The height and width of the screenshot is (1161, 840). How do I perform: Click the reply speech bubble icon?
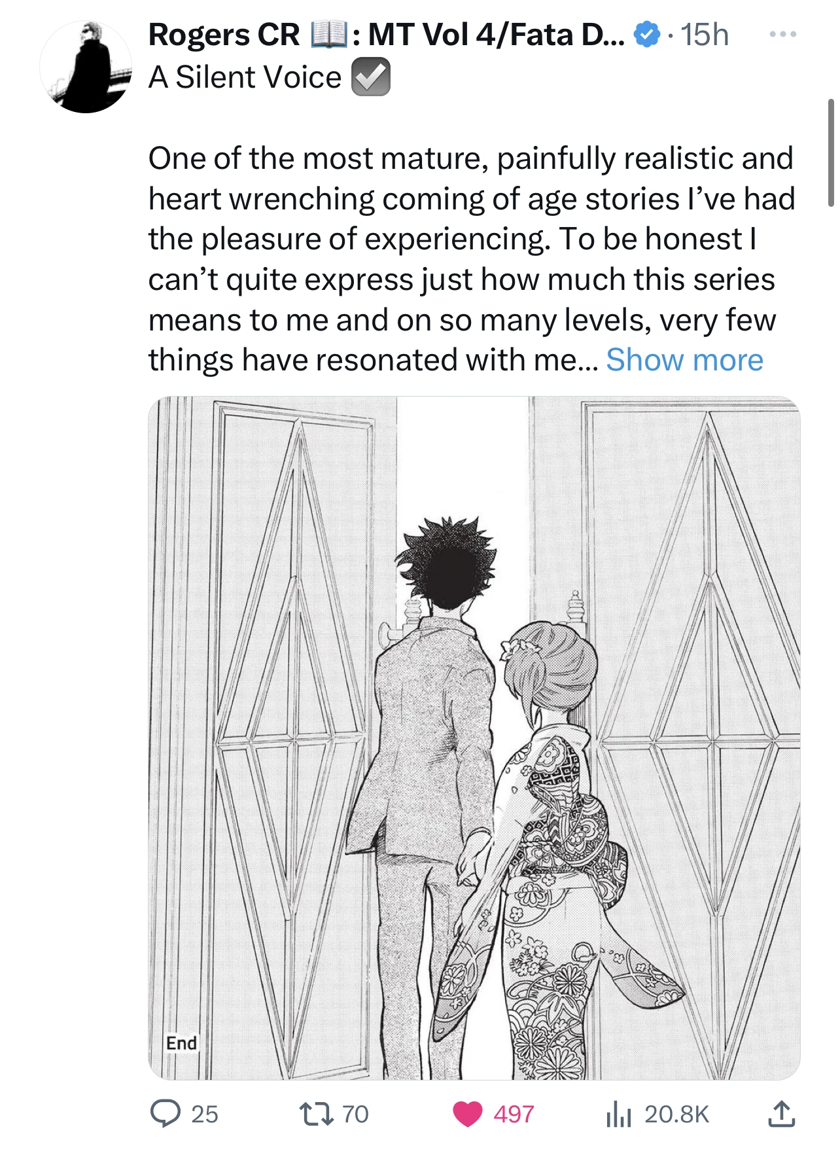(165, 1113)
